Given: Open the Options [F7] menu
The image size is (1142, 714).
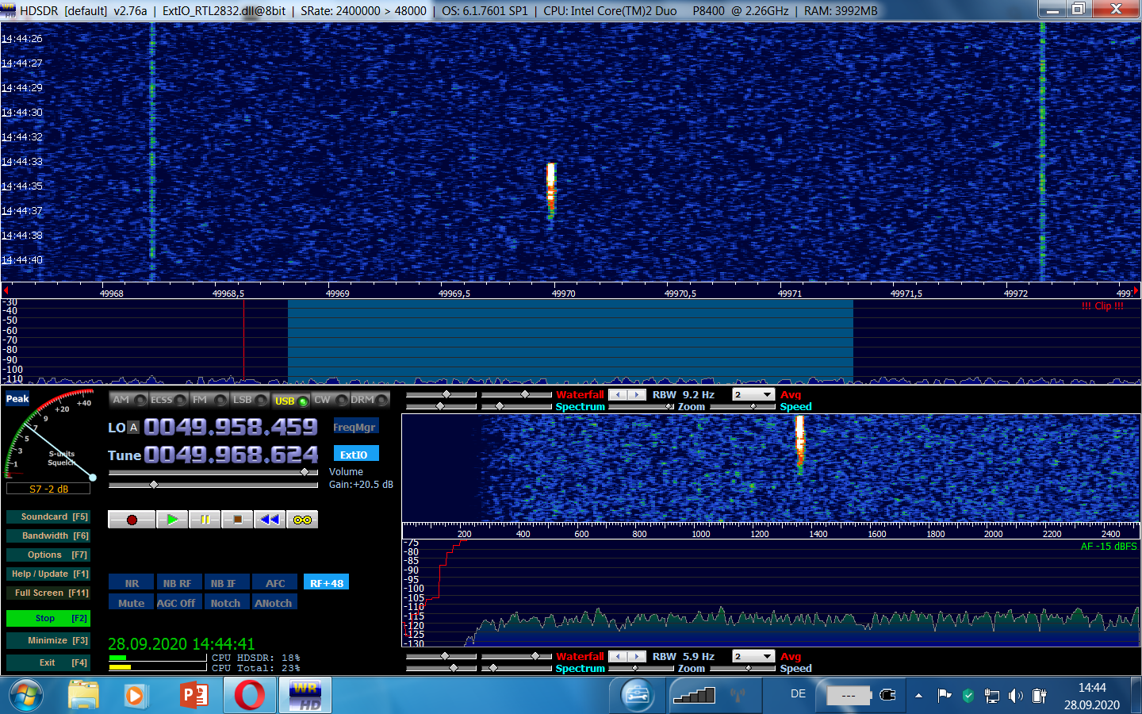Looking at the screenshot, I should [x=48, y=555].
